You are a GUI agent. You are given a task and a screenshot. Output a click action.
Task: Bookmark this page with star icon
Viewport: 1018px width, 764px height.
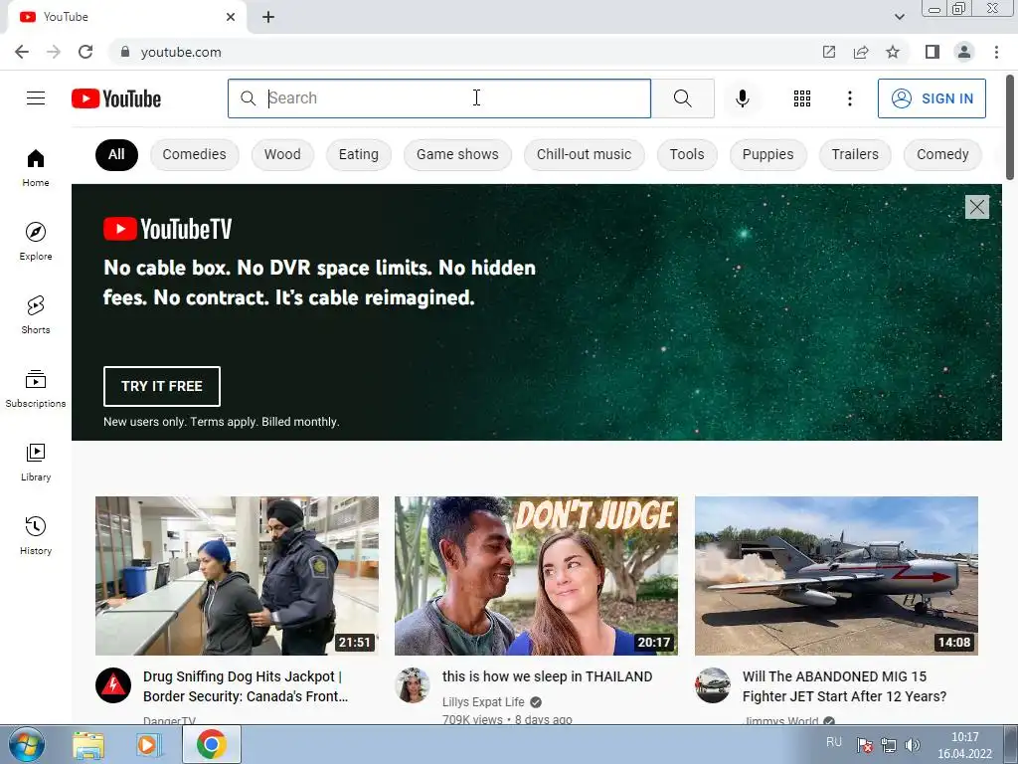tap(893, 52)
